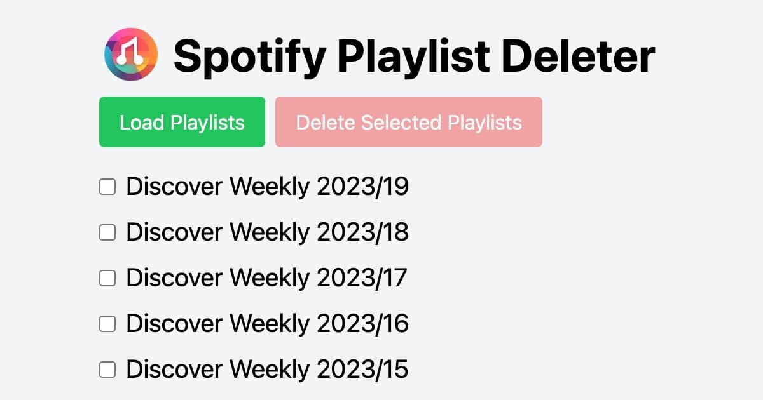The height and width of the screenshot is (400, 763).
Task: Click the Spotify Playlist Deleter title
Action: point(413,56)
